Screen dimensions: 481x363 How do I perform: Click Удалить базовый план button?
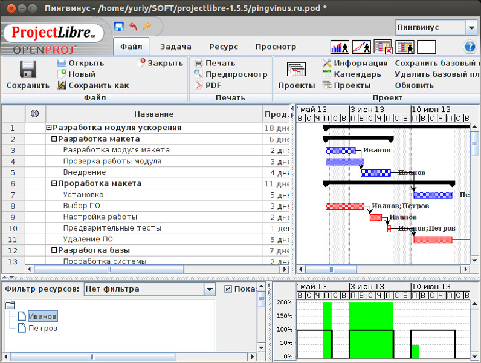437,74
